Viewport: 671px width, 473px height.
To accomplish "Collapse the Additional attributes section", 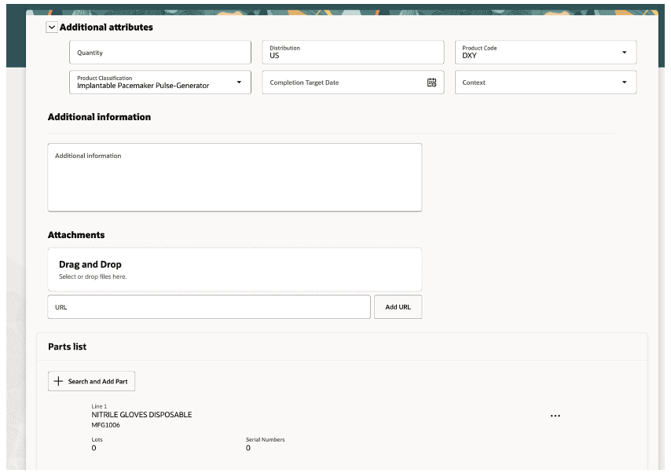I will click(x=52, y=27).
